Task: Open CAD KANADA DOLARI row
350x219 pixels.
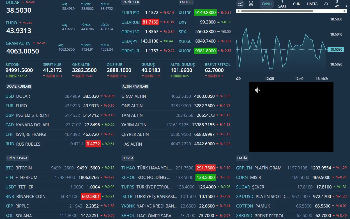Action: (60, 125)
